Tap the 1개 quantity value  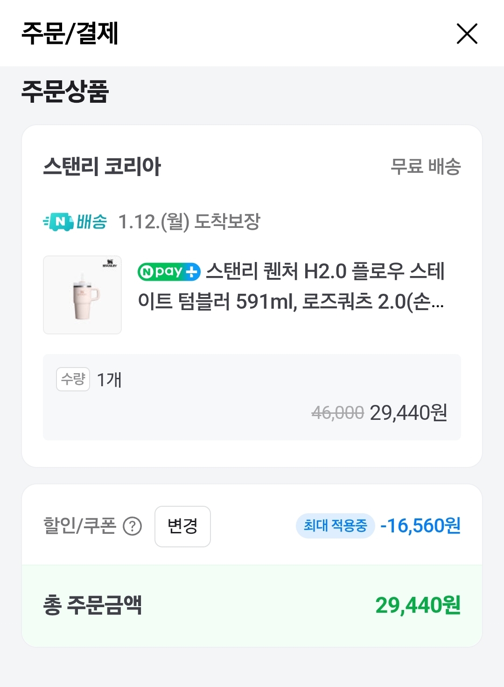pyautogui.click(x=109, y=380)
